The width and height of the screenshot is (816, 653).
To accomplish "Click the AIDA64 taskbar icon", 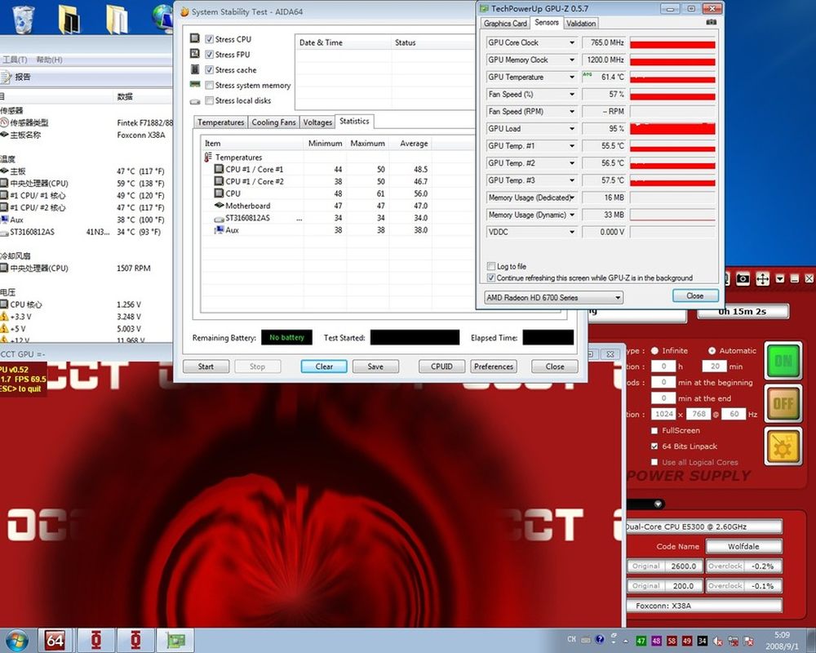I will [56, 639].
